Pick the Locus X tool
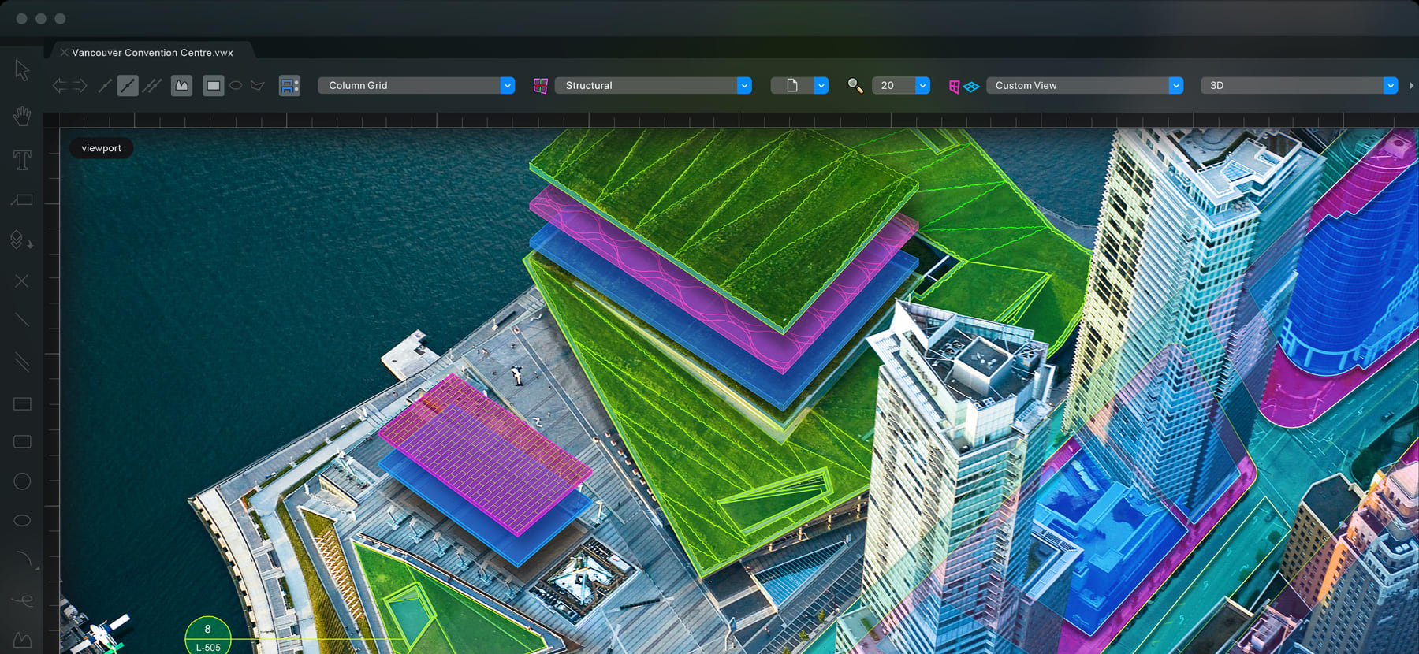The image size is (1419, 654). (x=22, y=281)
